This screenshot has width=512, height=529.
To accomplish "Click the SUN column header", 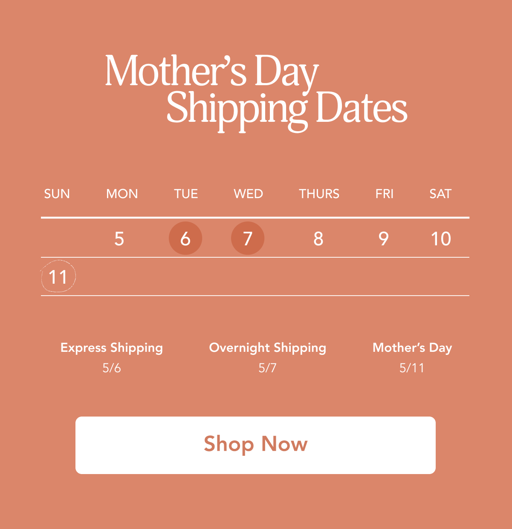I will (57, 194).
